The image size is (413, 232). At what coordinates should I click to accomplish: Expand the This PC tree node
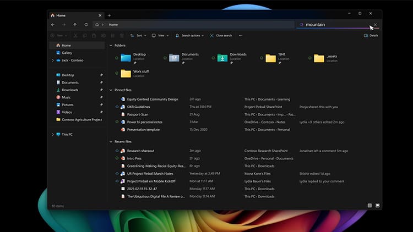(53, 134)
